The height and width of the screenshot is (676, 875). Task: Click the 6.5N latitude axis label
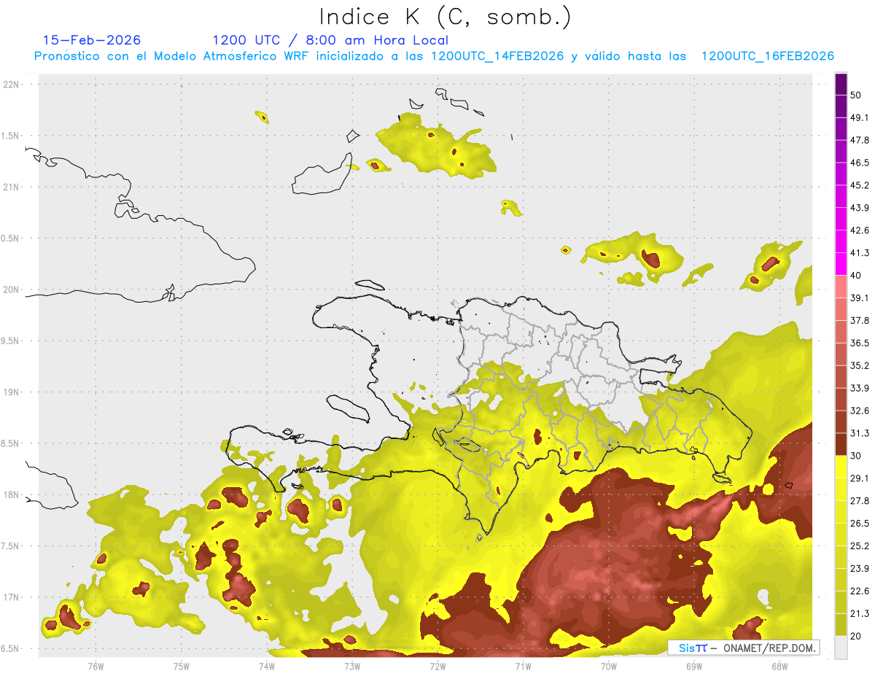pos(11,648)
